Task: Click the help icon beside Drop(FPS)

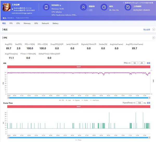Action: coord(63,44)
